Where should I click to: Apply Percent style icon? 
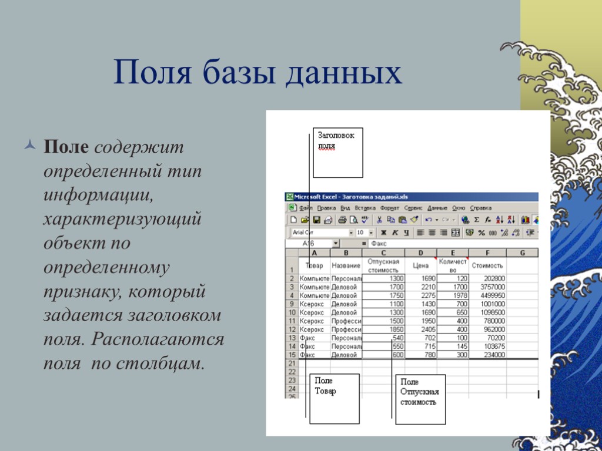point(481,233)
